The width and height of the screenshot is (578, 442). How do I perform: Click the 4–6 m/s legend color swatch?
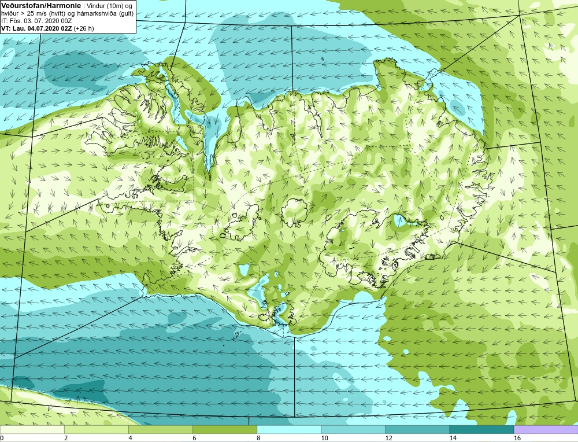(160, 429)
